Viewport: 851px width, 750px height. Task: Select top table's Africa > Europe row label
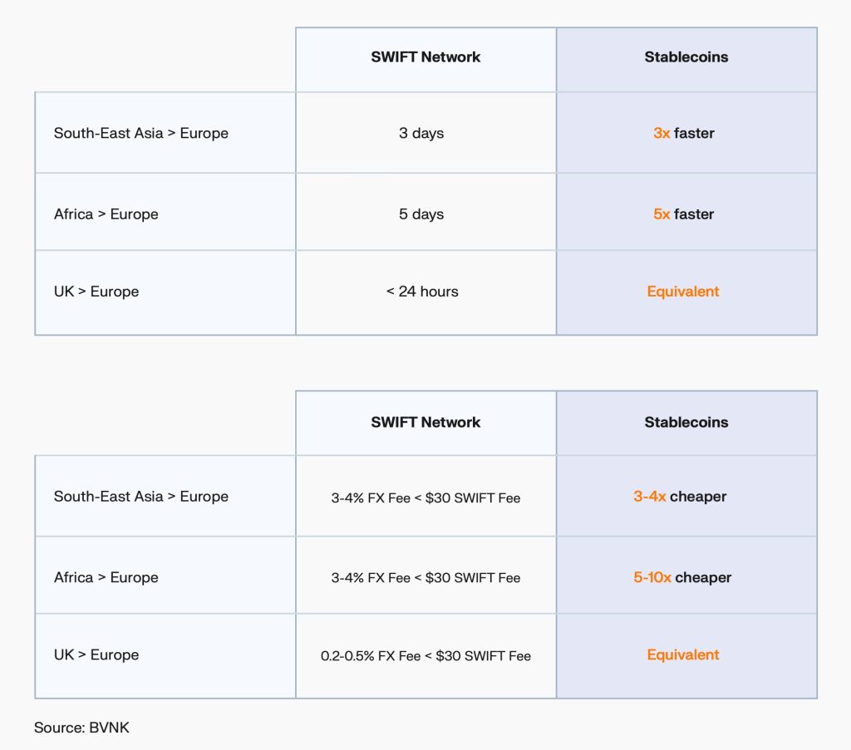(106, 214)
